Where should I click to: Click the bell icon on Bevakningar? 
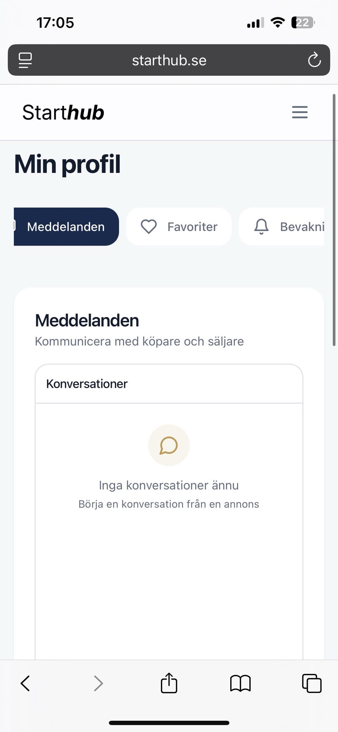(x=261, y=227)
